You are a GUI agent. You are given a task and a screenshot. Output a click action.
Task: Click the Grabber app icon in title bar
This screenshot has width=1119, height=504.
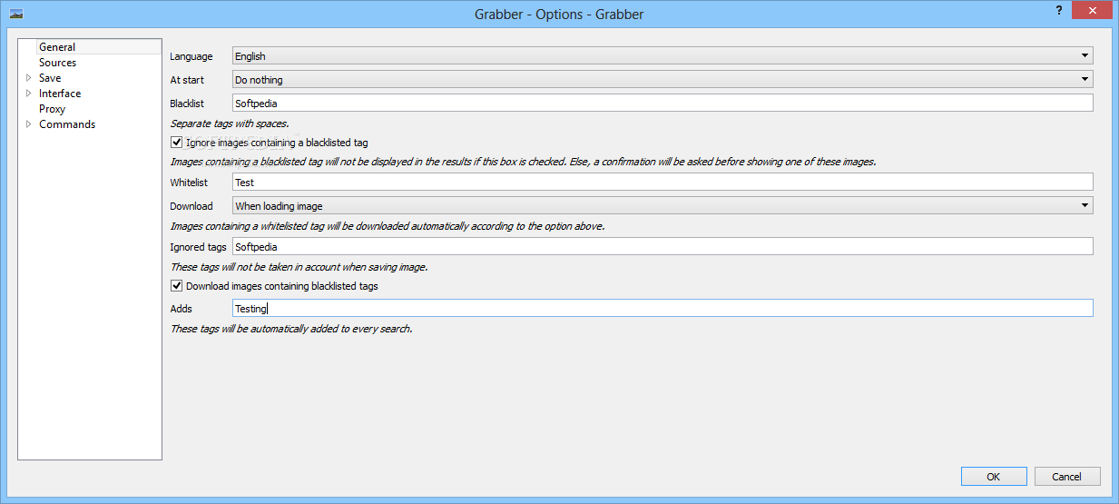click(15, 14)
